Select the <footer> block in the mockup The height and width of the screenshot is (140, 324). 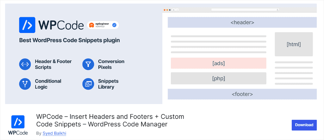point(242,94)
